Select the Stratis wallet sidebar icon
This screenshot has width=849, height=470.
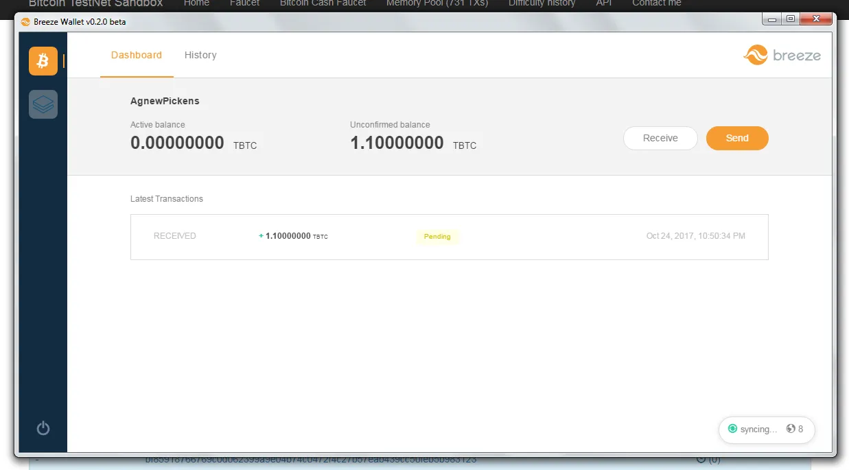coord(43,104)
